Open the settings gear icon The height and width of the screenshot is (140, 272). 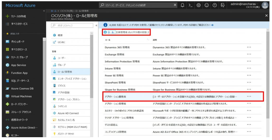pyautogui.click(x=199, y=5)
